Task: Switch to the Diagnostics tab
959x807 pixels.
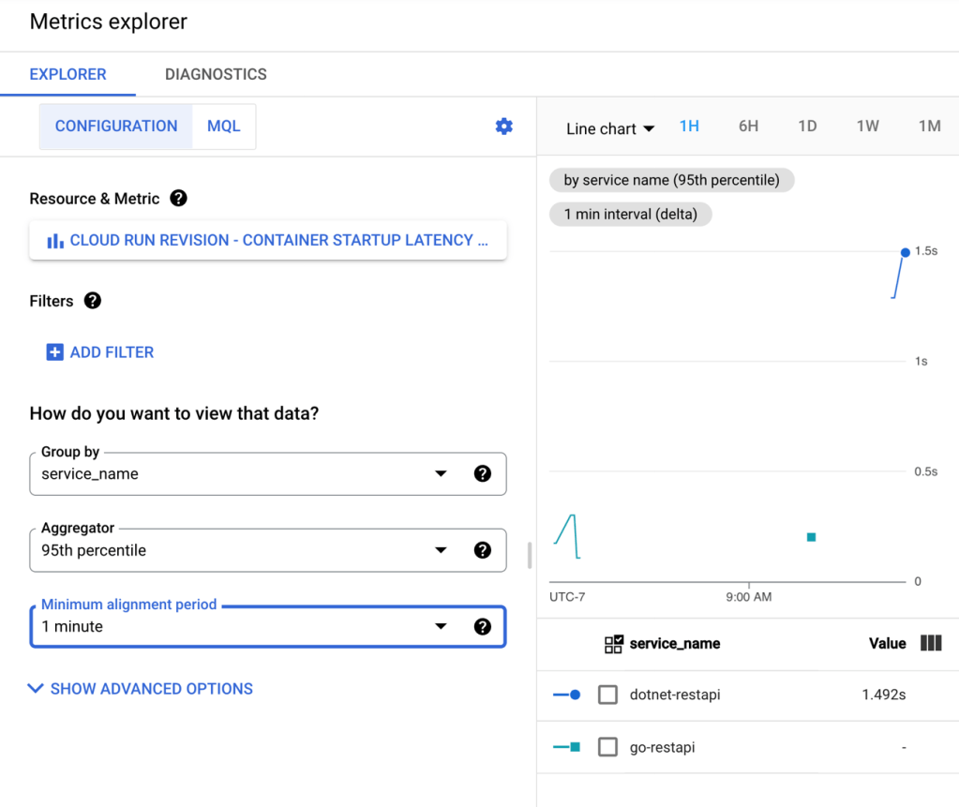Action: click(x=216, y=74)
